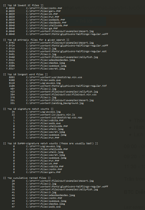Click the dimmed '09:00' schedule line
This screenshot has height=210, width=145.
134,146
